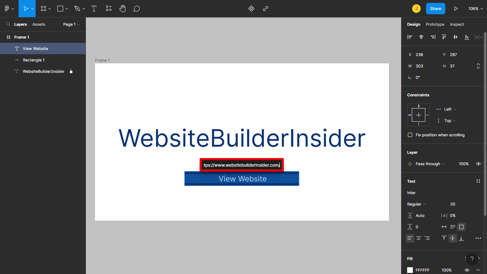Set text align right
487x274 pixels.
pos(427,238)
